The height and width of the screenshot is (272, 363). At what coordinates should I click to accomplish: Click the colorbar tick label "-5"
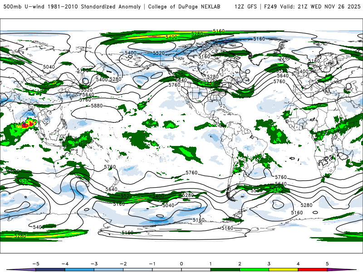[x=36, y=264]
